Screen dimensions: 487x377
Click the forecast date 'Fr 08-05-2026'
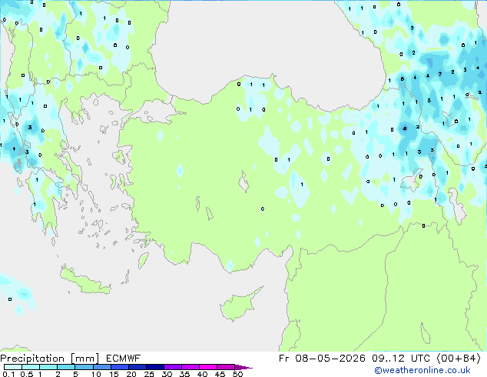[322, 359]
